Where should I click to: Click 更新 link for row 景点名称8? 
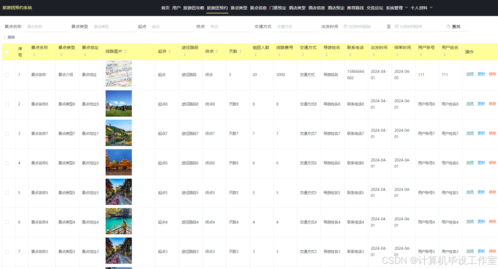[x=481, y=104]
